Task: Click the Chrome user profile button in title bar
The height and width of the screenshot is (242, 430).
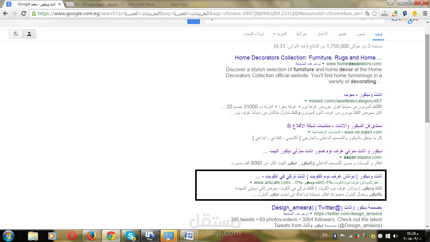Action: pyautogui.click(x=390, y=3)
